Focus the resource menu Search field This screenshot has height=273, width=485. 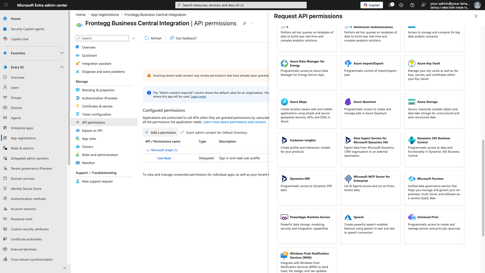coord(102,38)
